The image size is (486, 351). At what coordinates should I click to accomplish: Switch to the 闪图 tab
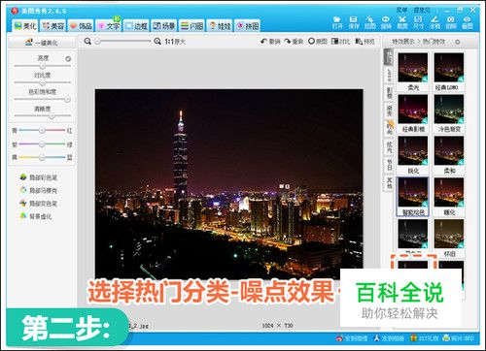[x=191, y=25]
